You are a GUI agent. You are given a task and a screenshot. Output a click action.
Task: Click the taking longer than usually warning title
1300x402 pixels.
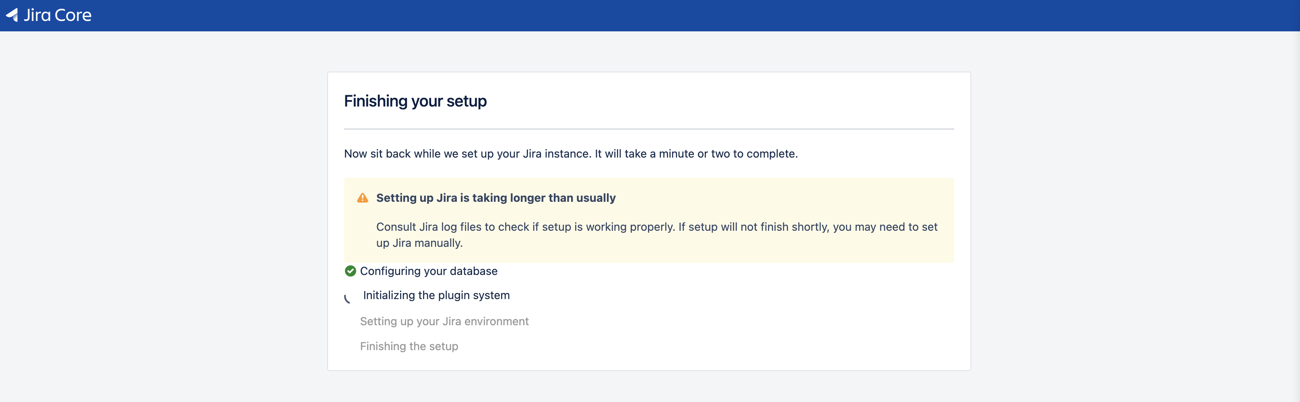(x=495, y=198)
